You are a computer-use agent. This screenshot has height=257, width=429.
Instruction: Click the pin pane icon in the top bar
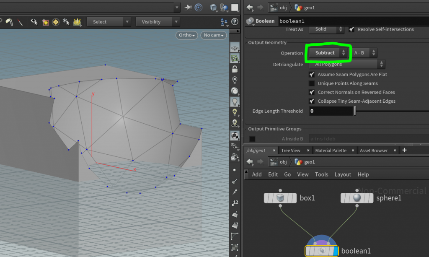pyautogui.click(x=188, y=7)
